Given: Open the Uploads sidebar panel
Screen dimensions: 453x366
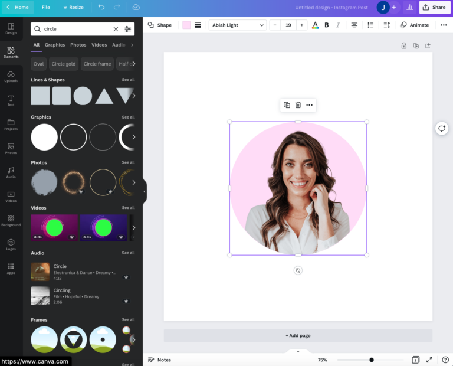Looking at the screenshot, I should coord(11,77).
